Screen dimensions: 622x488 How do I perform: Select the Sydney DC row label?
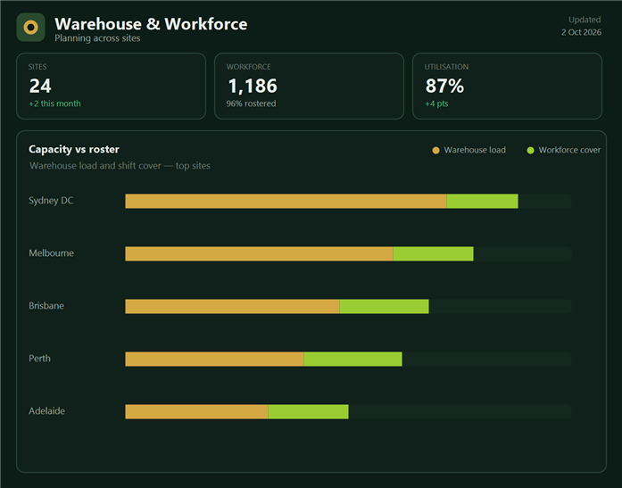click(51, 201)
